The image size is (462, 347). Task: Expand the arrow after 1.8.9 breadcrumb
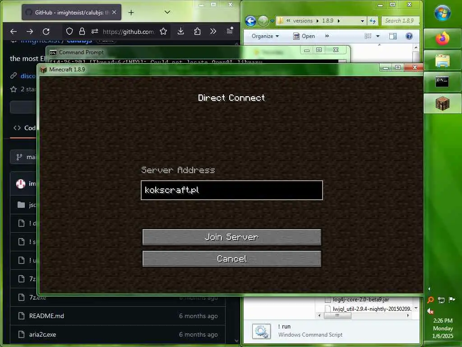click(x=339, y=21)
